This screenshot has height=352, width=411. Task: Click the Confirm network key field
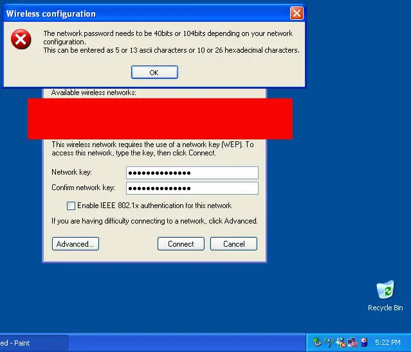pos(192,188)
